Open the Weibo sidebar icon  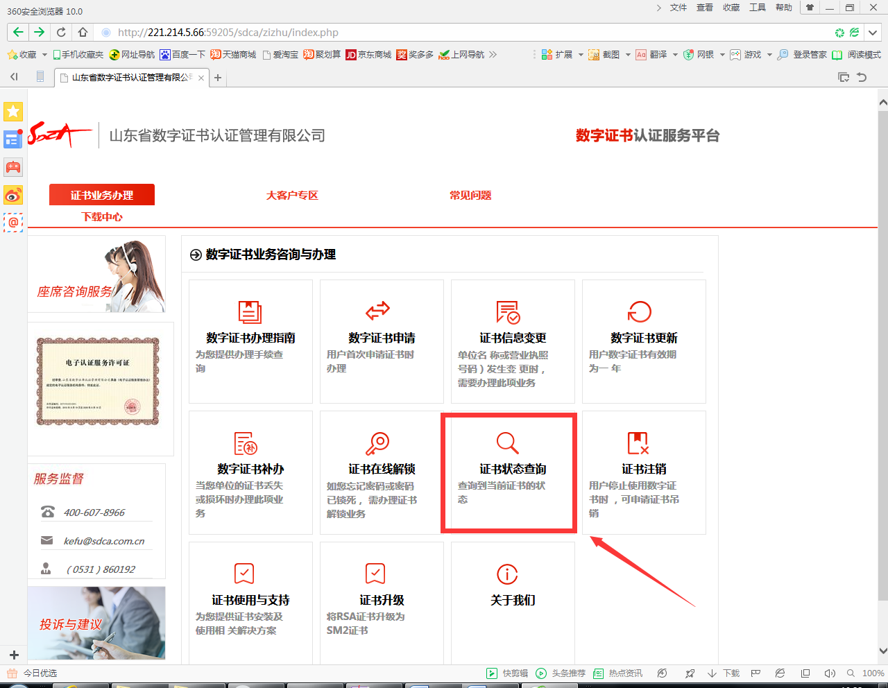point(13,196)
